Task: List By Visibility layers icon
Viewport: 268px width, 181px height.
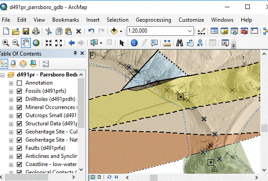Action: click(x=23, y=64)
